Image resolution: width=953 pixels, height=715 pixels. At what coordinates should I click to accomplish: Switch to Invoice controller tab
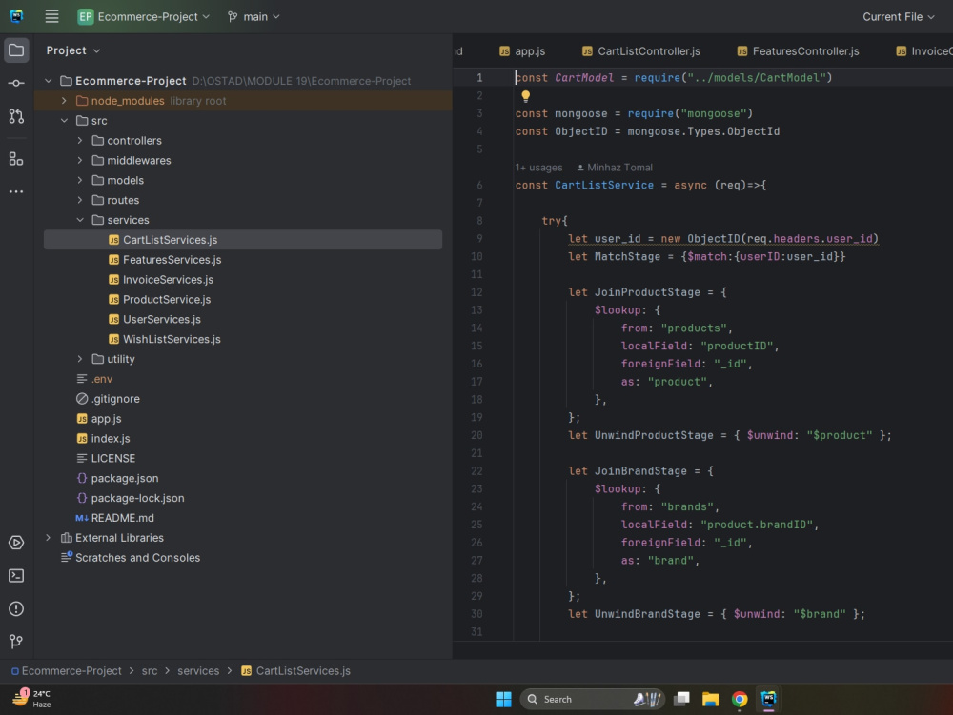pos(923,51)
